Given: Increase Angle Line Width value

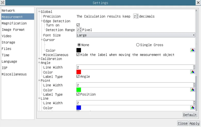Looking at the screenshot, I should tap(194, 66).
